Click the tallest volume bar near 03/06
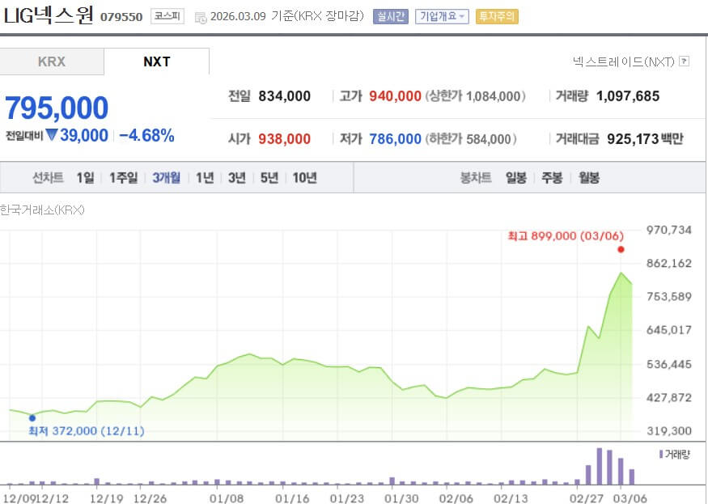 tap(600, 465)
